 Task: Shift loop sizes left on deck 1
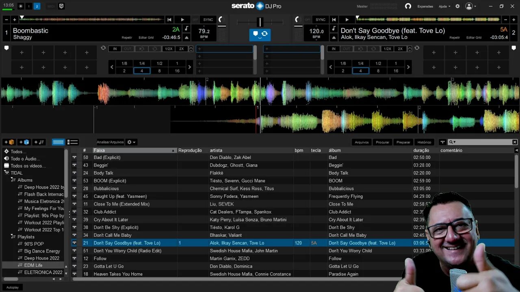pyautogui.click(x=112, y=67)
